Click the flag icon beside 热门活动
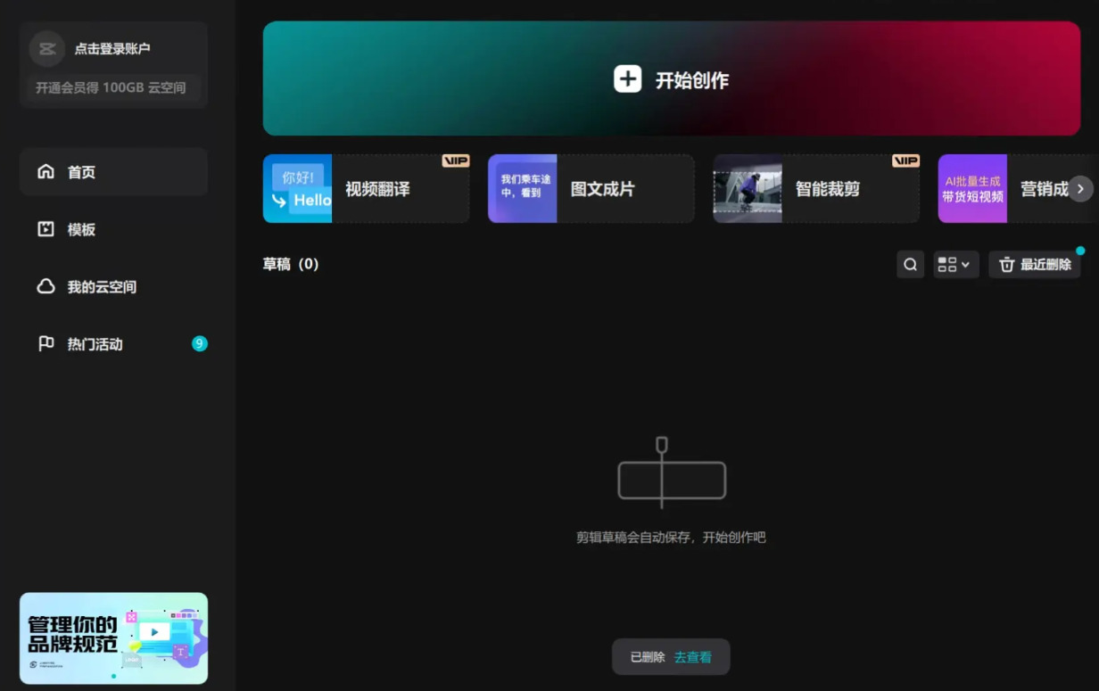The height and width of the screenshot is (691, 1099). click(x=45, y=343)
